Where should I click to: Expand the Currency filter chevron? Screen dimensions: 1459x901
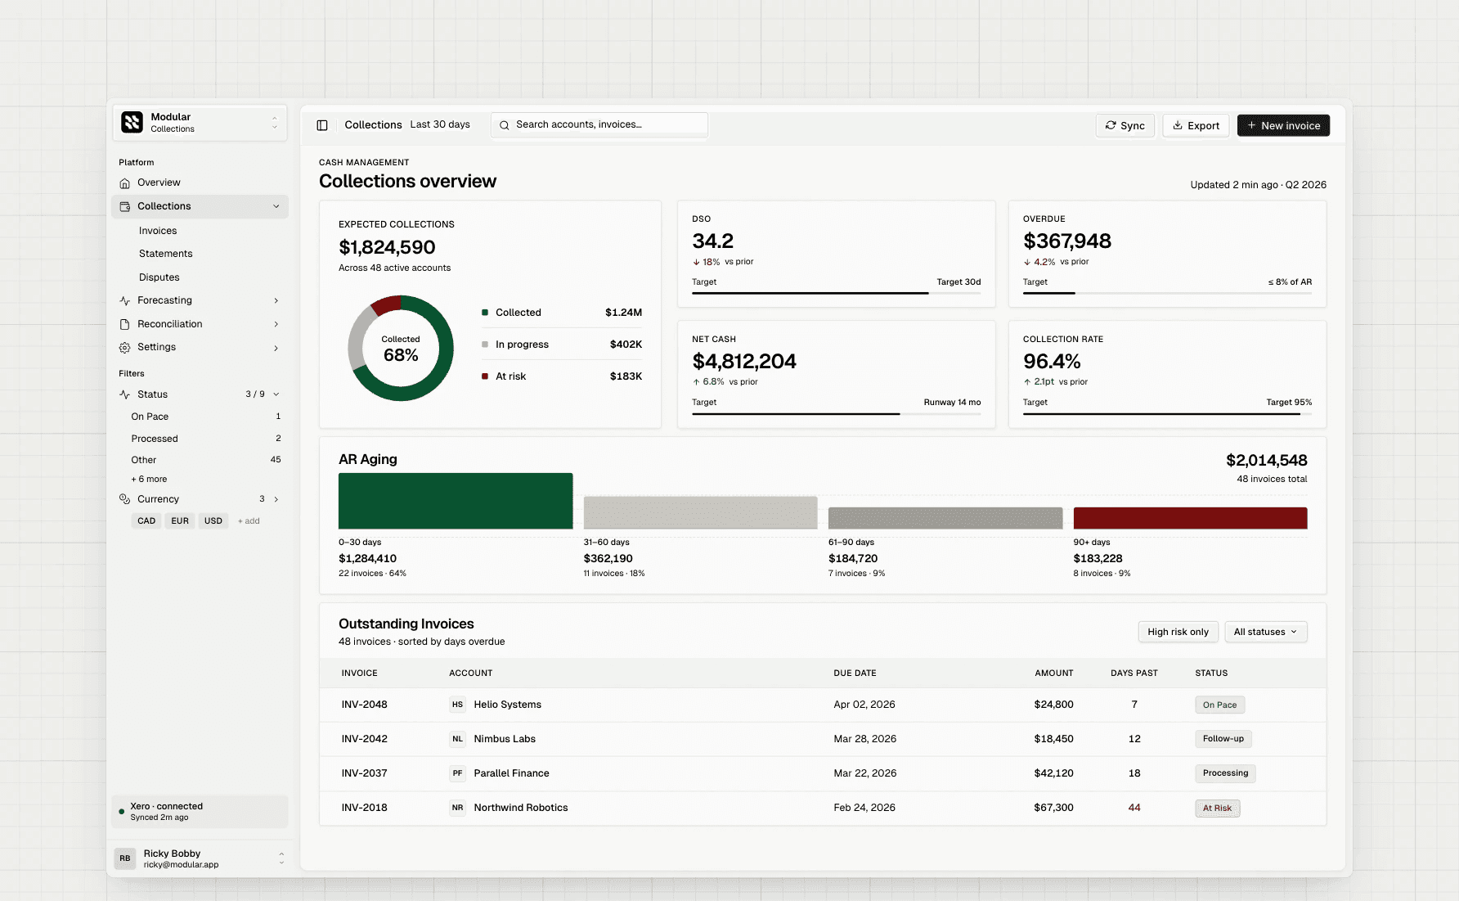tap(276, 499)
